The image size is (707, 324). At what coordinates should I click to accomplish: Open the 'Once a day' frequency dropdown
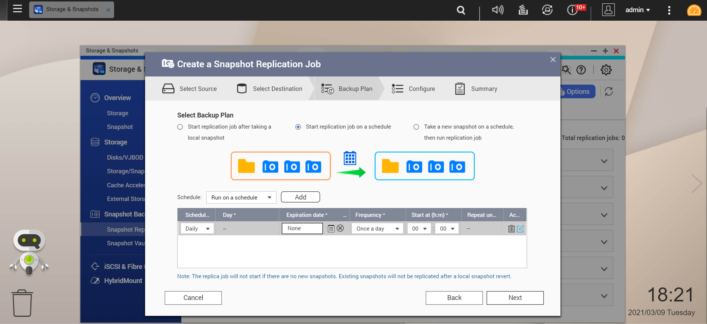pyautogui.click(x=377, y=229)
